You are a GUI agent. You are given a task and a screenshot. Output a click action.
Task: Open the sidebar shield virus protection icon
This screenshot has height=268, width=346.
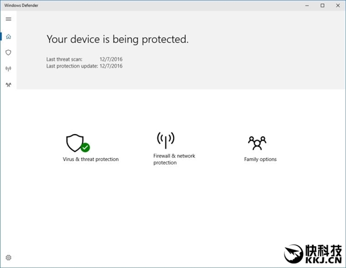point(9,53)
